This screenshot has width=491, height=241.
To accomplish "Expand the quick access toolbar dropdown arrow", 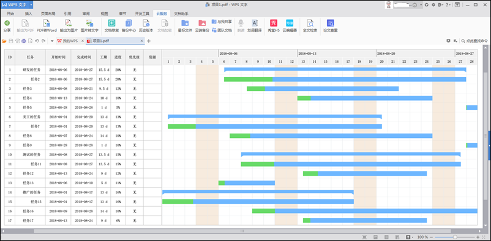I will (52, 41).
